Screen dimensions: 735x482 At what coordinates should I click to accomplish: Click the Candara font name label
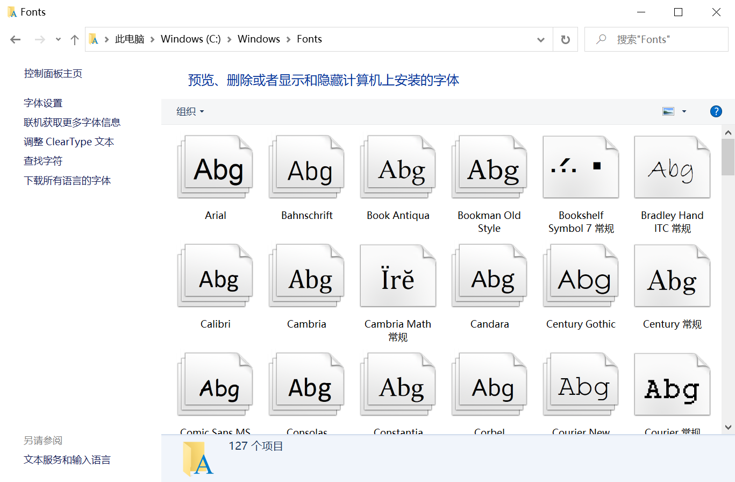(489, 324)
